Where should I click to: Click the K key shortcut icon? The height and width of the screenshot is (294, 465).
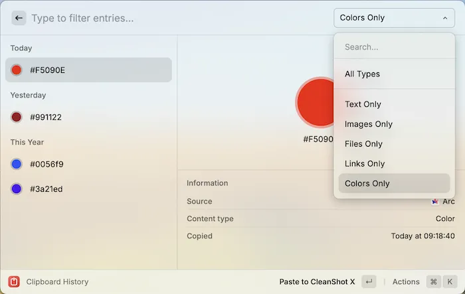(x=450, y=281)
